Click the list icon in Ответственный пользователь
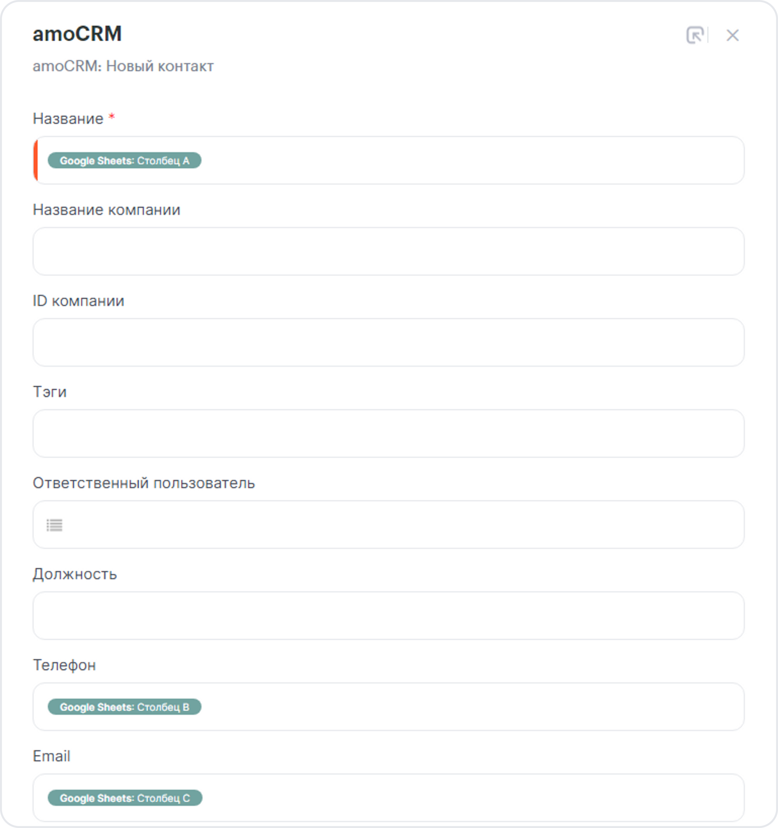778x828 pixels. [55, 525]
